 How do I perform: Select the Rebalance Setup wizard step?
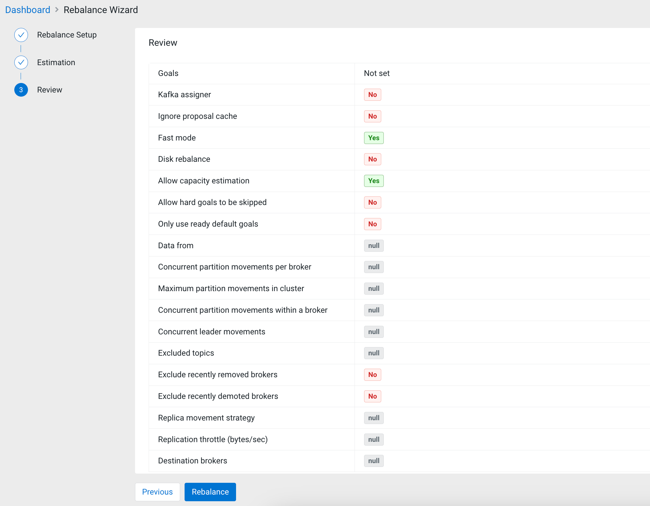tap(67, 35)
